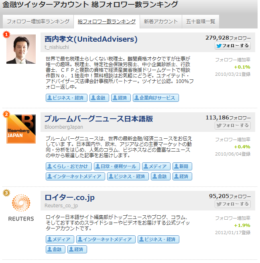Open the フォロワー増加率ランキング tab
The height and width of the screenshot is (263, 260).
(38, 22)
